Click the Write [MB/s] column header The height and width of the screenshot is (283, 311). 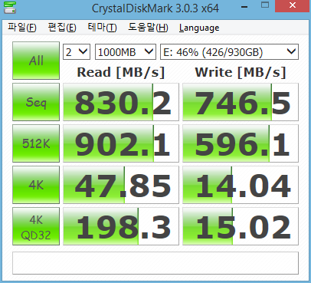pos(241,72)
